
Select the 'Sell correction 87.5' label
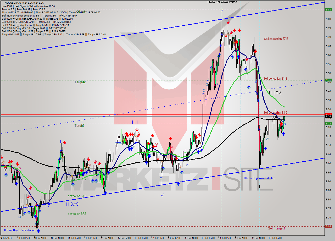tap(276, 39)
